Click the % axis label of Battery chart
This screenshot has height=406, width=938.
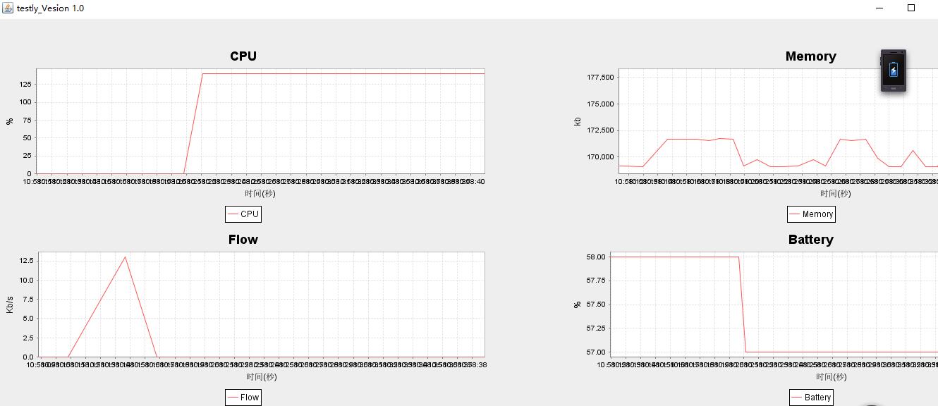pos(578,304)
